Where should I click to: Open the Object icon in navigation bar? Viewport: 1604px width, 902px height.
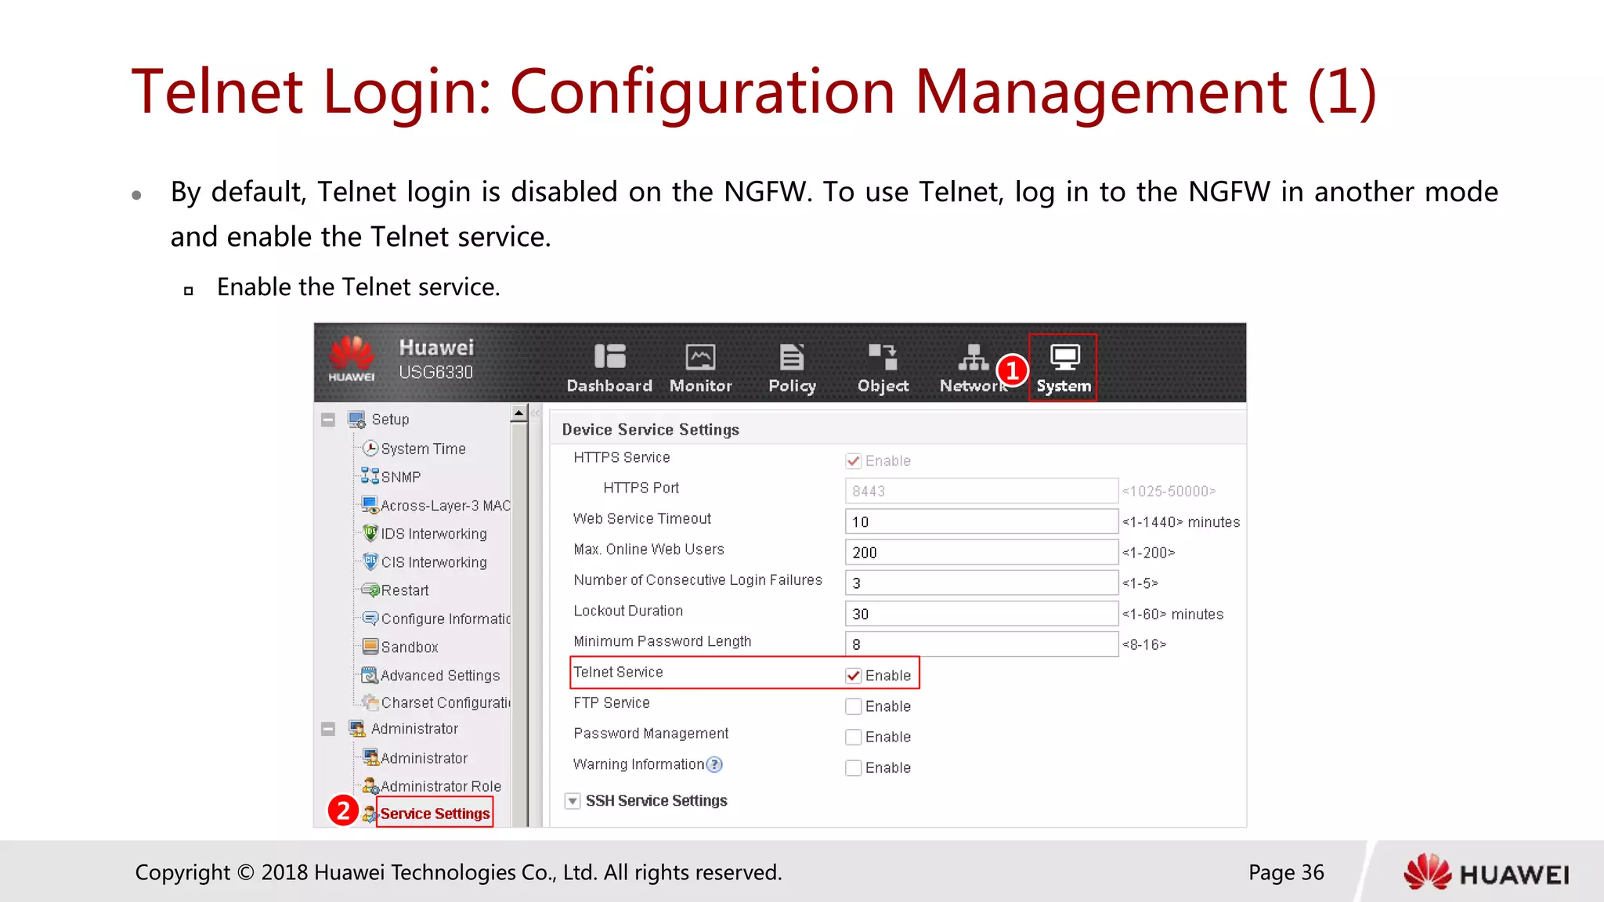coord(883,357)
